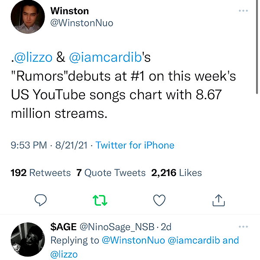Open @WinstonNuo in the Replying to line

pyautogui.click(x=133, y=240)
